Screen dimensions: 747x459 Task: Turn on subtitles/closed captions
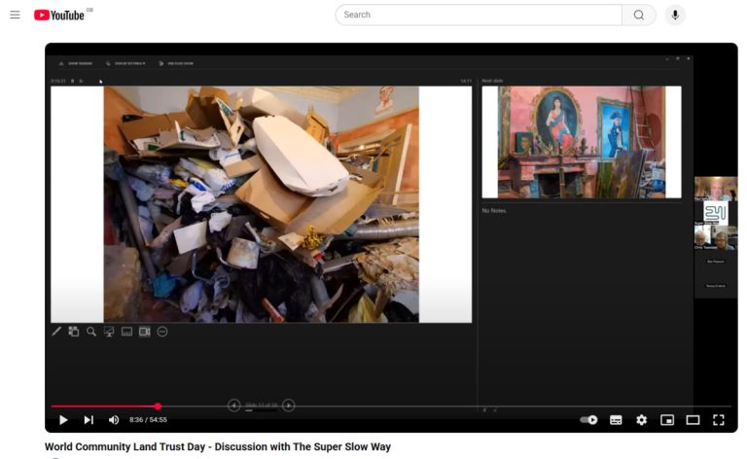tap(616, 419)
